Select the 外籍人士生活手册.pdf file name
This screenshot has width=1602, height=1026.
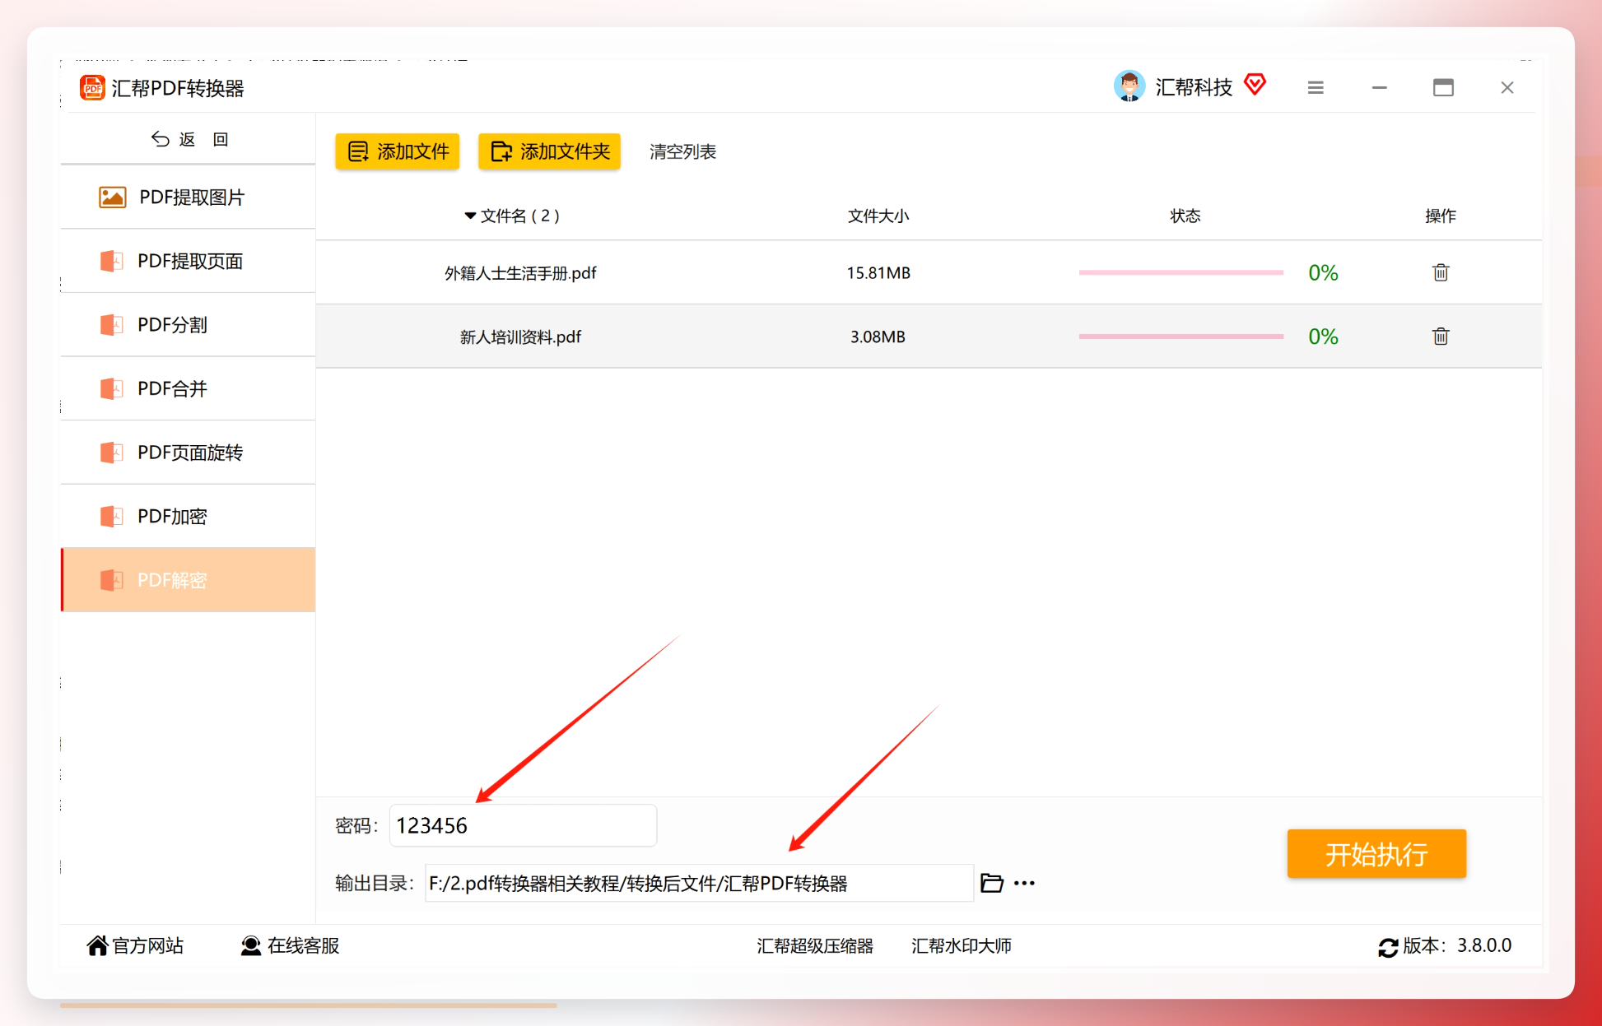[x=520, y=273]
